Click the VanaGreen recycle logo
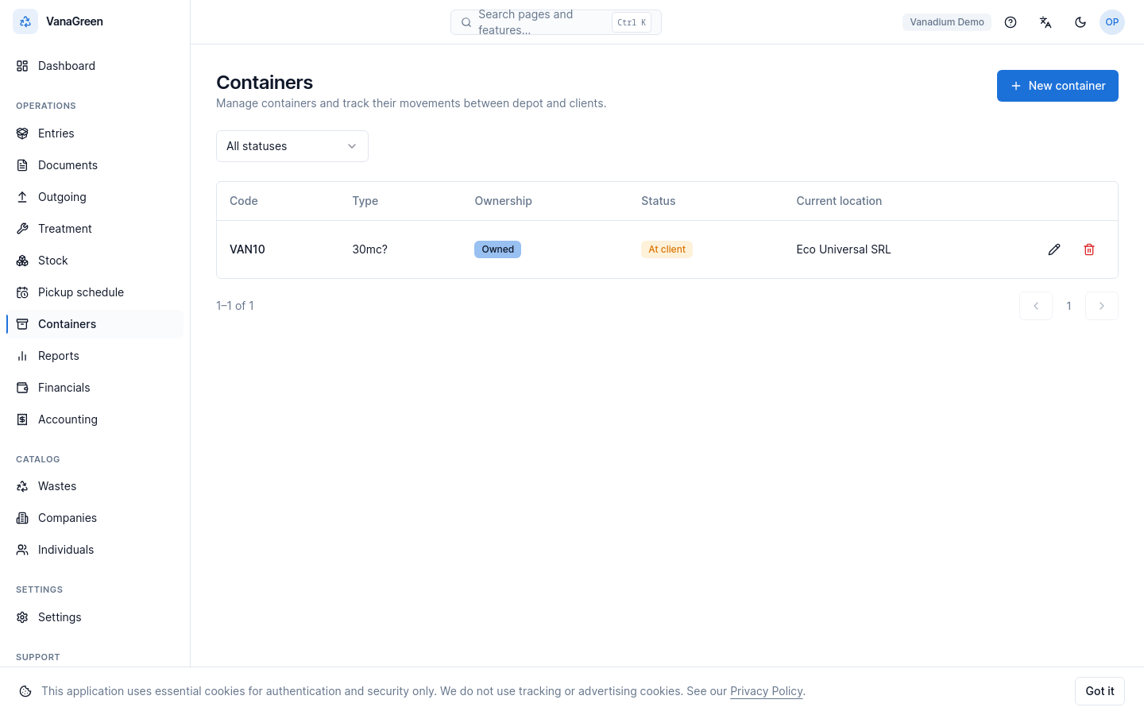1144x715 pixels. (x=25, y=21)
